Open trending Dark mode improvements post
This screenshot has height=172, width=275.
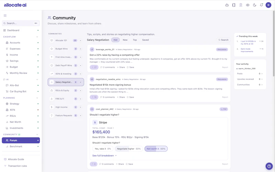(x=247, y=50)
